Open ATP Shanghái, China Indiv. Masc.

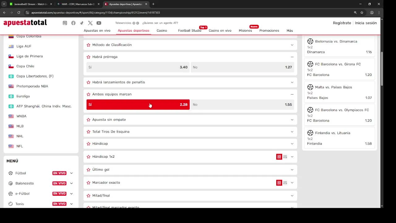44,106
